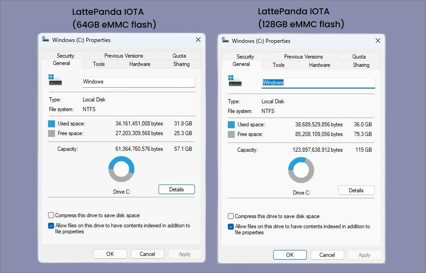Click the Used space pie chart on the left
Viewport: 426px width, 273px height.
pyautogui.click(x=122, y=169)
